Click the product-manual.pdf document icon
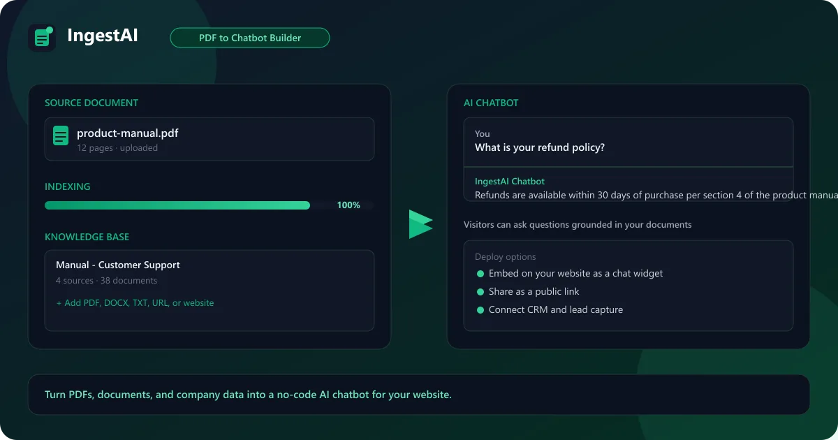 pyautogui.click(x=61, y=135)
